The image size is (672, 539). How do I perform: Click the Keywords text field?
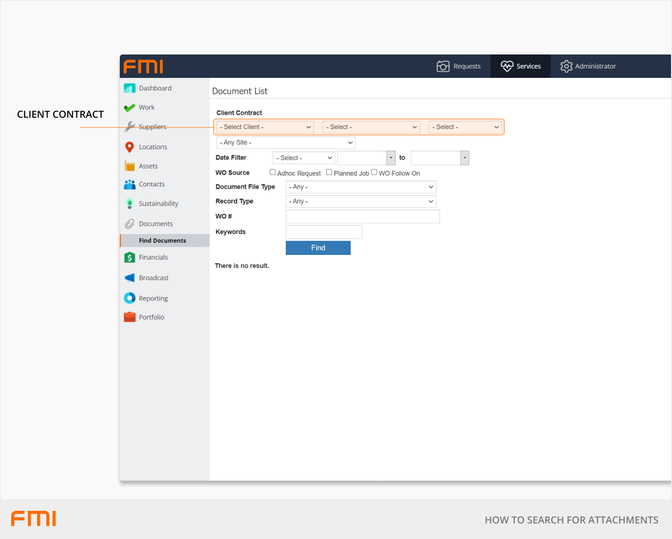pos(324,232)
